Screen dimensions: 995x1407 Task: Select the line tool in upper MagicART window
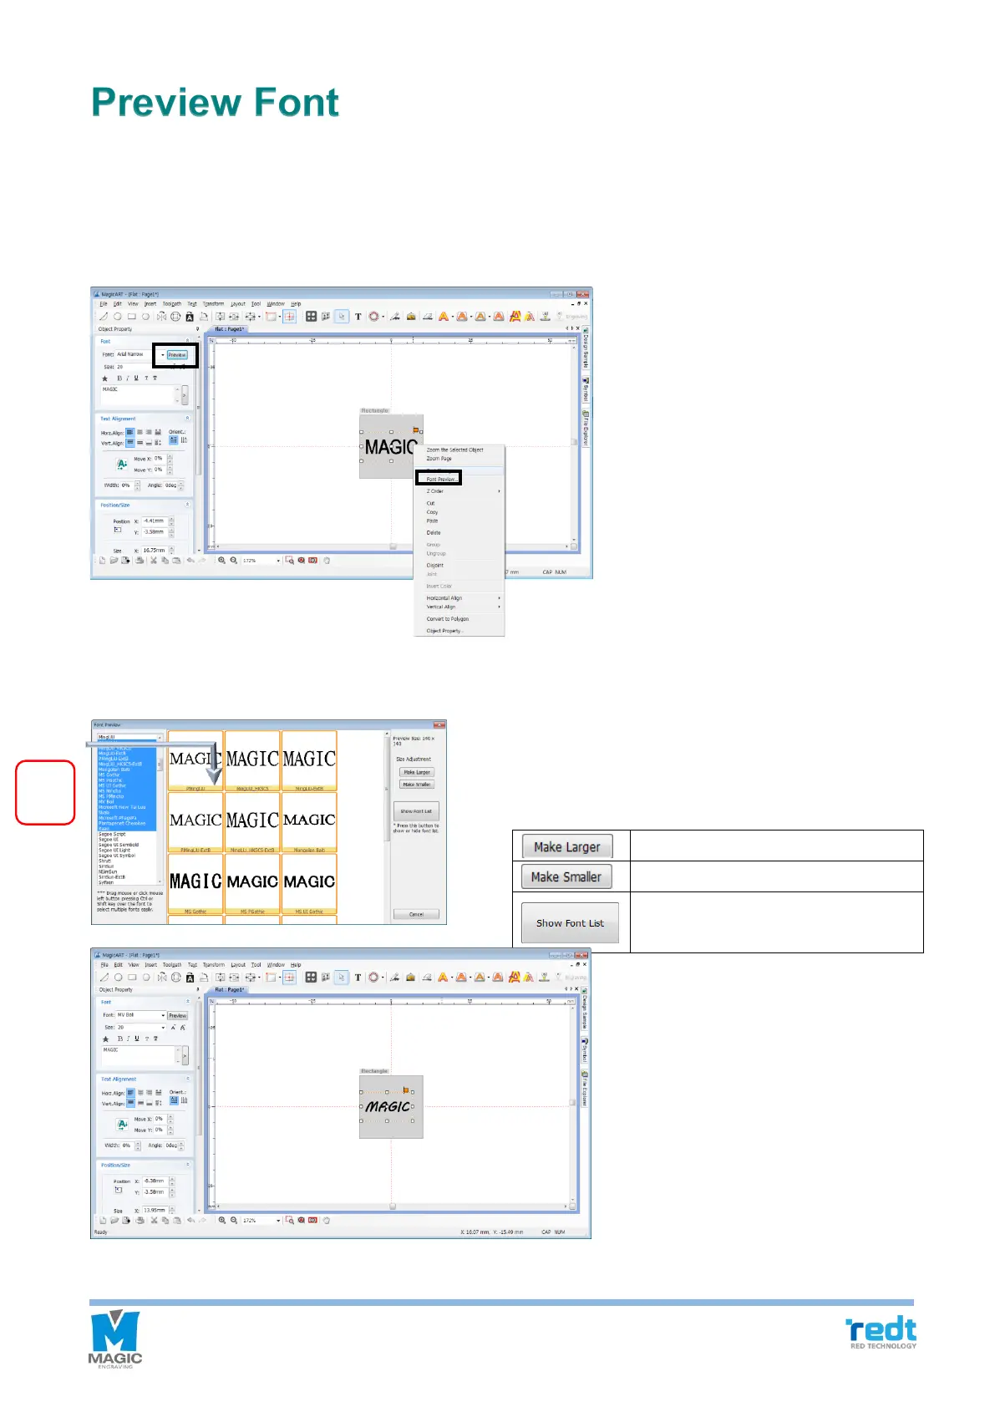click(x=104, y=317)
